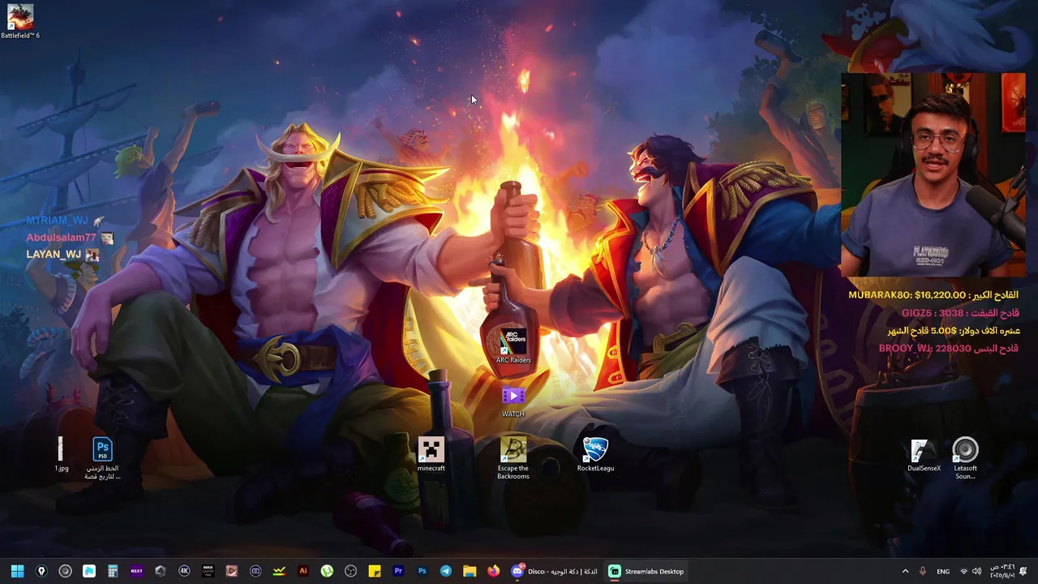This screenshot has height=584, width=1038.
Task: Select the 1.jpg desktop file
Action: click(61, 454)
